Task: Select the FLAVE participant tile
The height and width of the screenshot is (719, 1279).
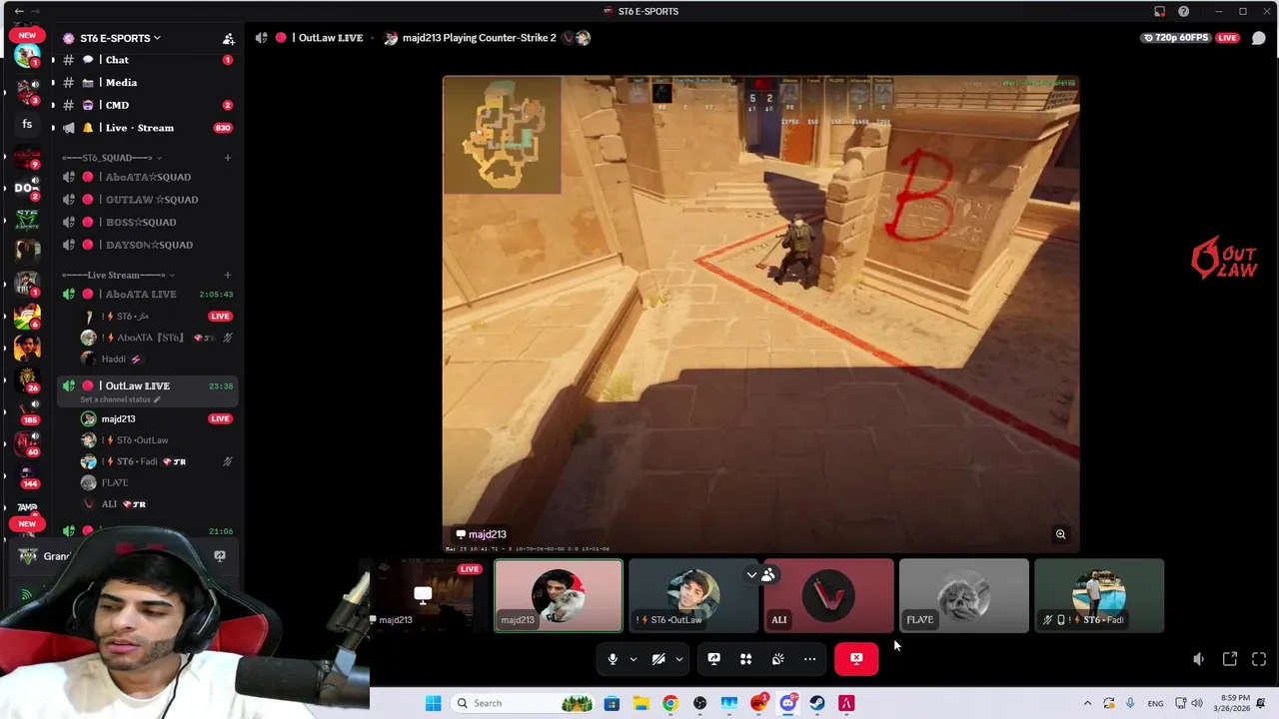Action: tap(963, 596)
